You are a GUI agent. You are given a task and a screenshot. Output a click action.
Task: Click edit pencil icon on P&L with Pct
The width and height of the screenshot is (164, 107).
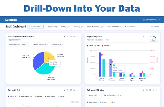[64, 90]
